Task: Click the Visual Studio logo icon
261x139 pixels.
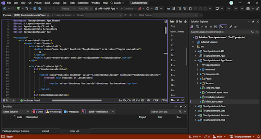Action: click(x=3, y=3)
